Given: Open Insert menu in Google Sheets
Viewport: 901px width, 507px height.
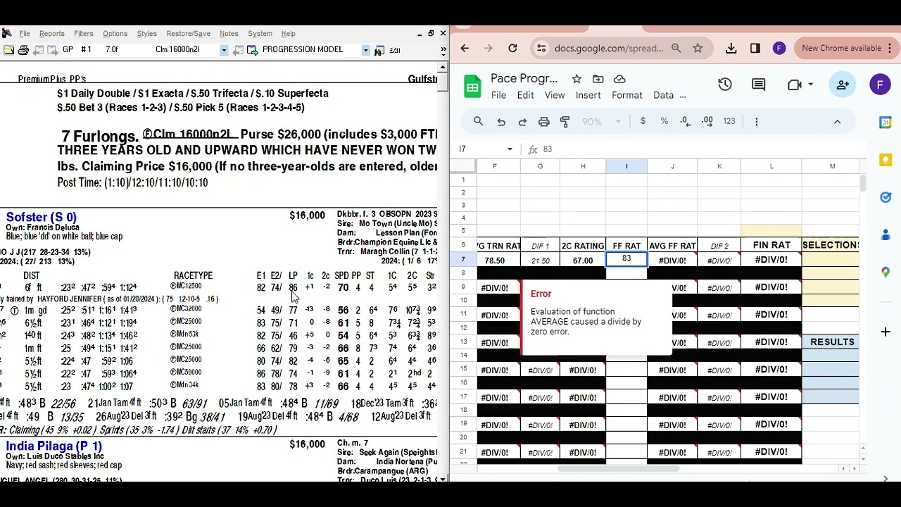Looking at the screenshot, I should click(588, 95).
